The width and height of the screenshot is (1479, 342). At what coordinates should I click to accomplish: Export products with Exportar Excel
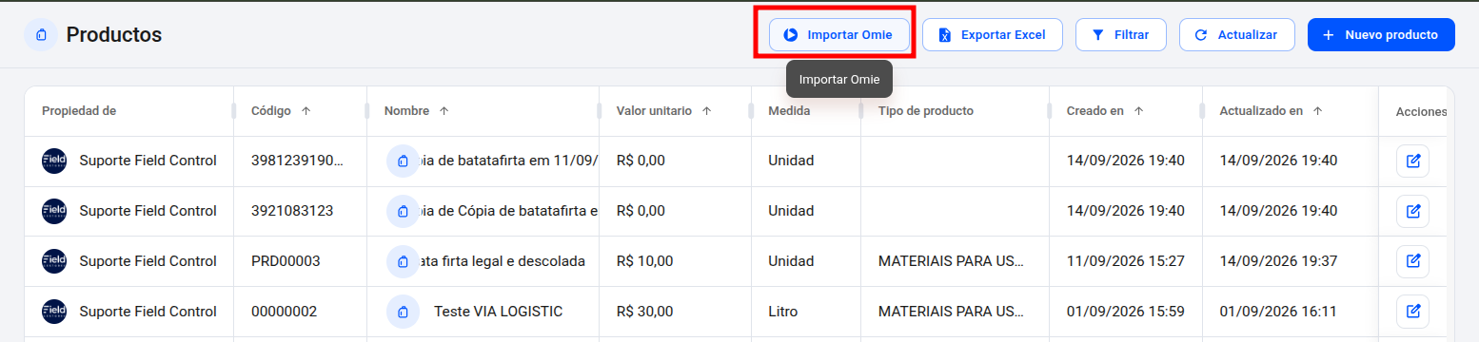coord(993,34)
